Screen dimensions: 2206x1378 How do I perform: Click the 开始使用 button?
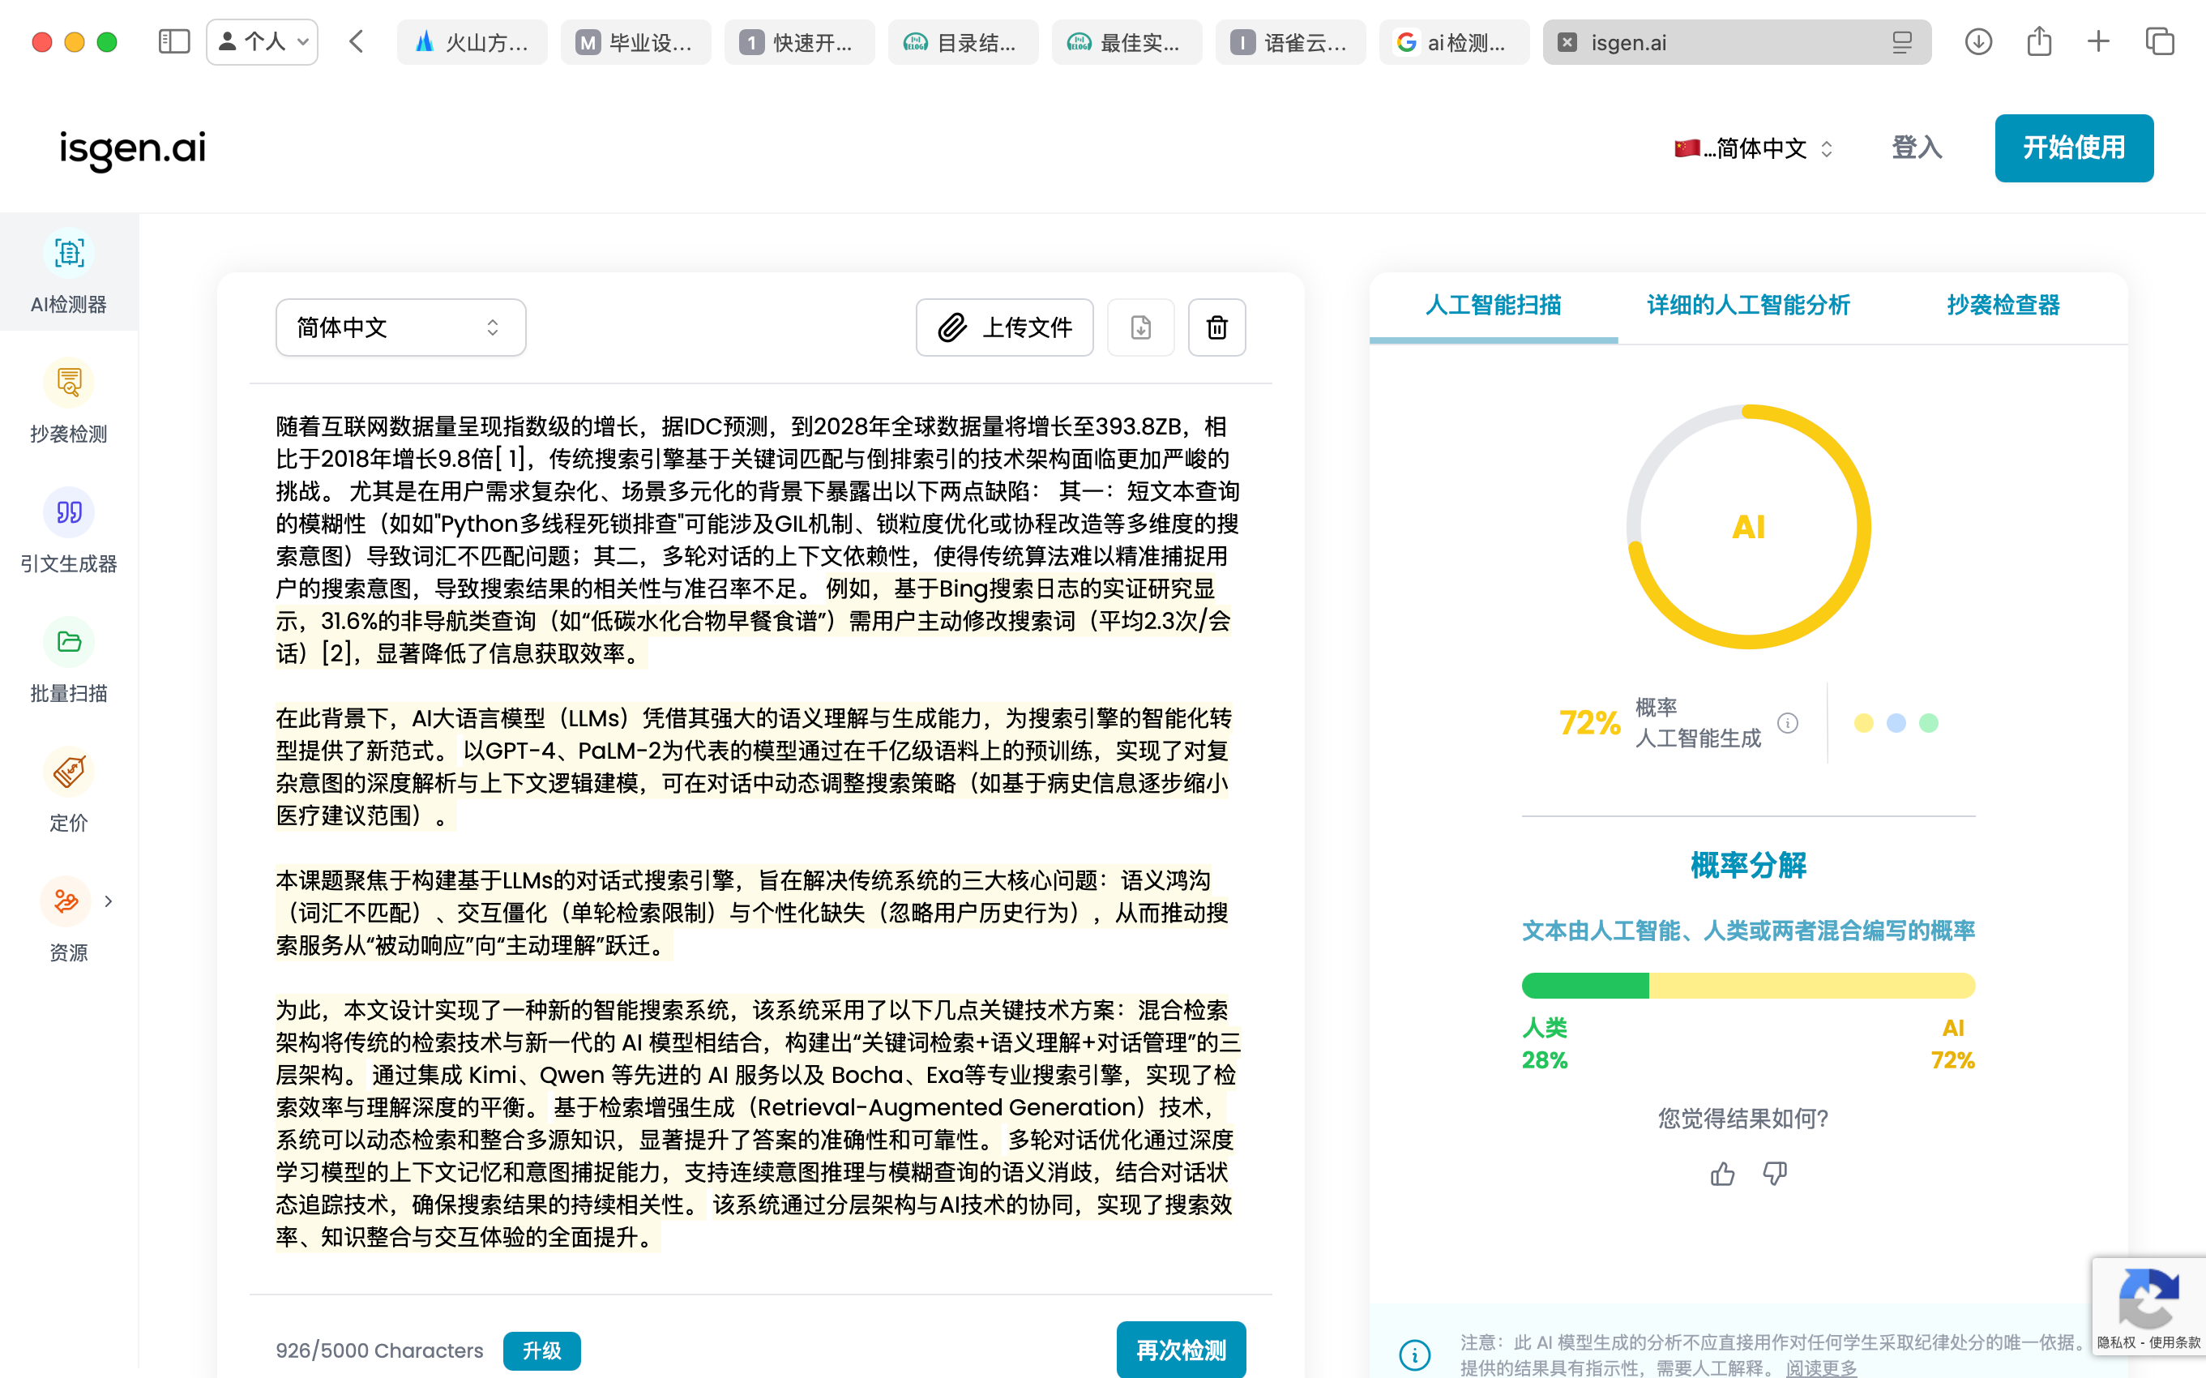(2073, 148)
